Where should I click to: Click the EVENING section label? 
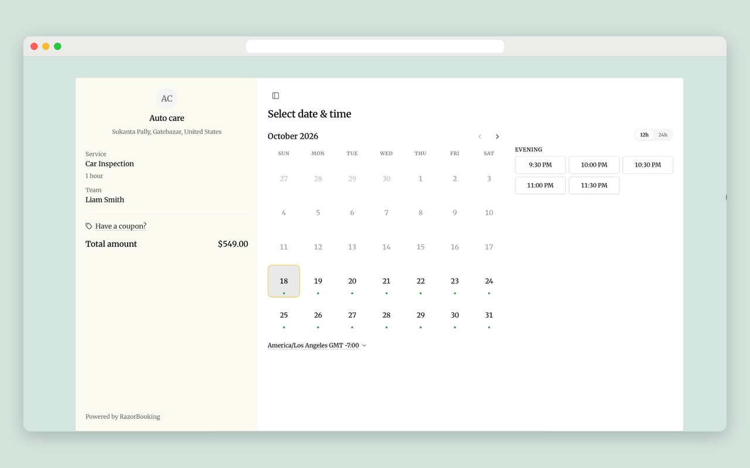[529, 150]
